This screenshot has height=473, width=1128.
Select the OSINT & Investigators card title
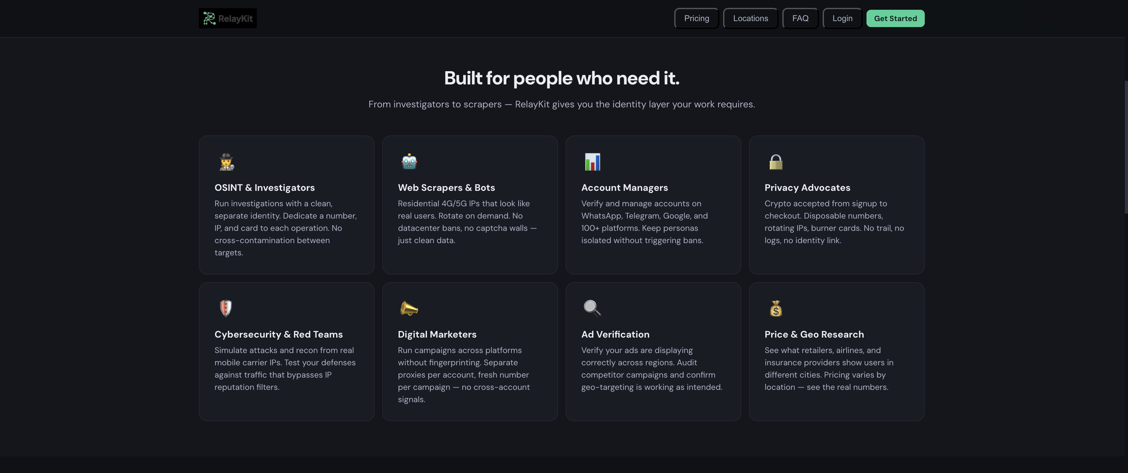tap(264, 188)
